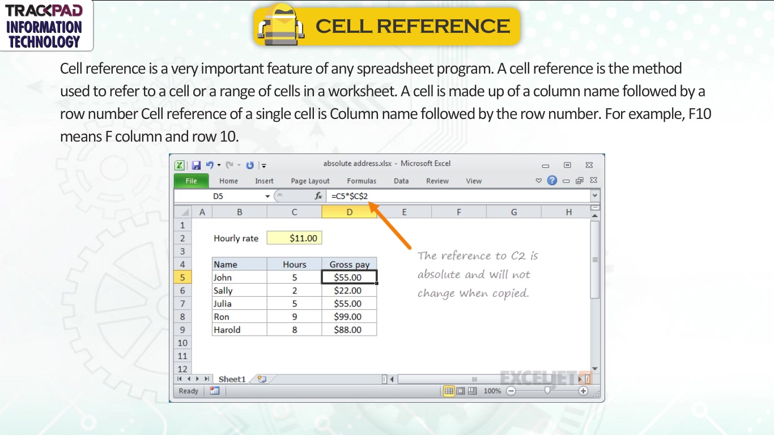The image size is (774, 435).
Task: Click workbook window minimize icon in ribbon row
Action: click(x=566, y=181)
